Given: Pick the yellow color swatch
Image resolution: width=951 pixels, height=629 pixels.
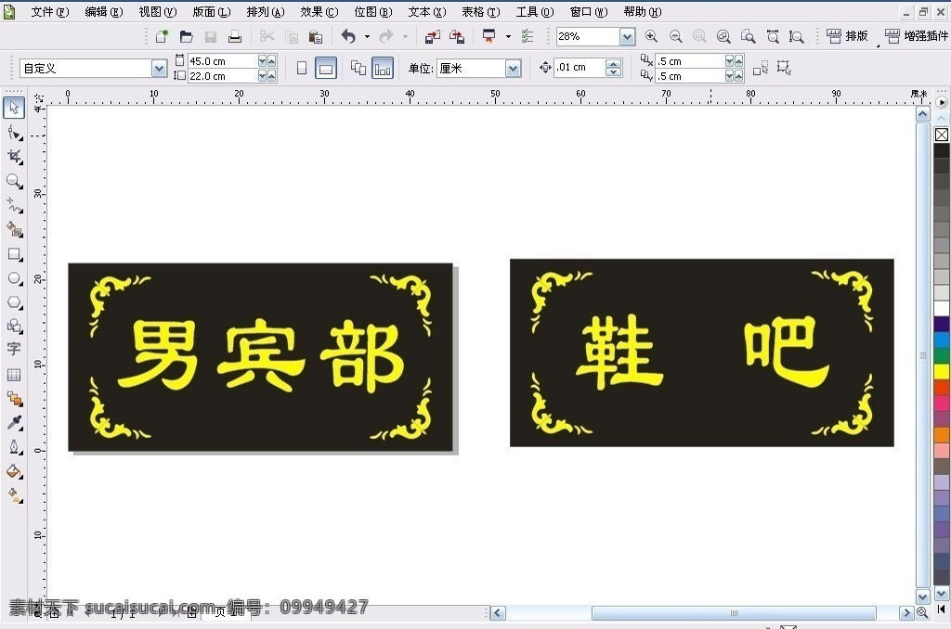Looking at the screenshot, I should click(942, 371).
